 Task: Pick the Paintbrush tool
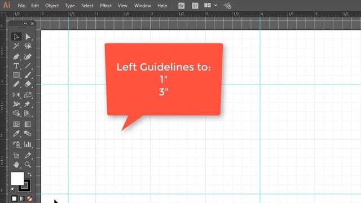(x=28, y=75)
